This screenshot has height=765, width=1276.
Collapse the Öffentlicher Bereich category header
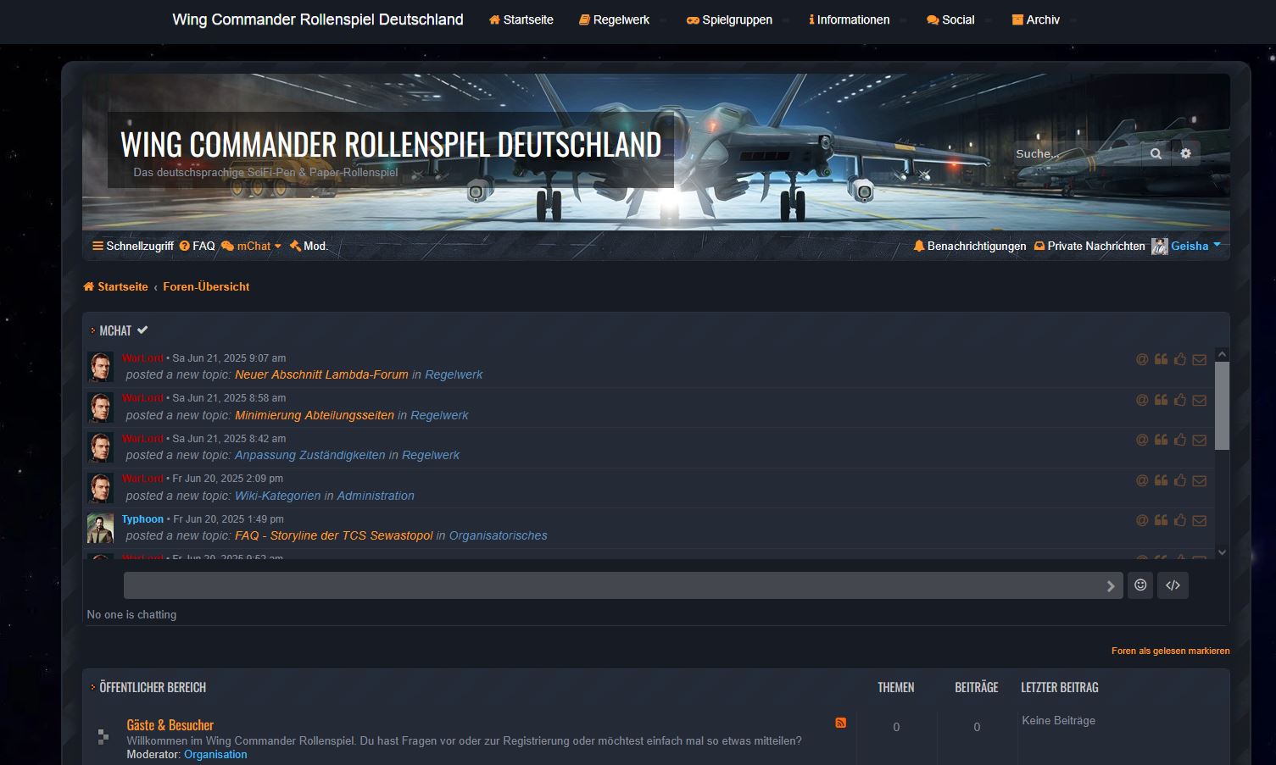153,687
